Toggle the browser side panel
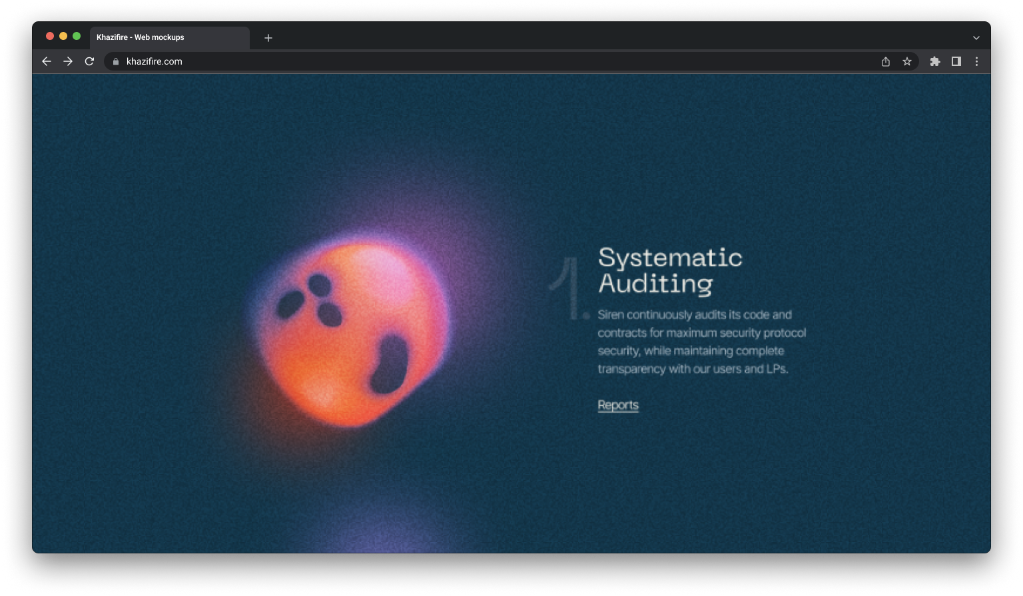 tap(956, 61)
